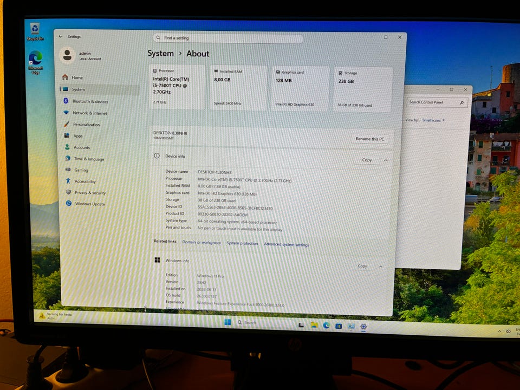520x390 pixels.
Task: Click the Gaming controller icon
Action: (68, 170)
